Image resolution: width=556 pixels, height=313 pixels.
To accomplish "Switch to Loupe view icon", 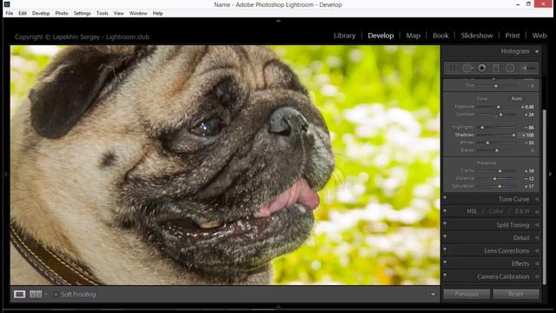I will [19, 294].
